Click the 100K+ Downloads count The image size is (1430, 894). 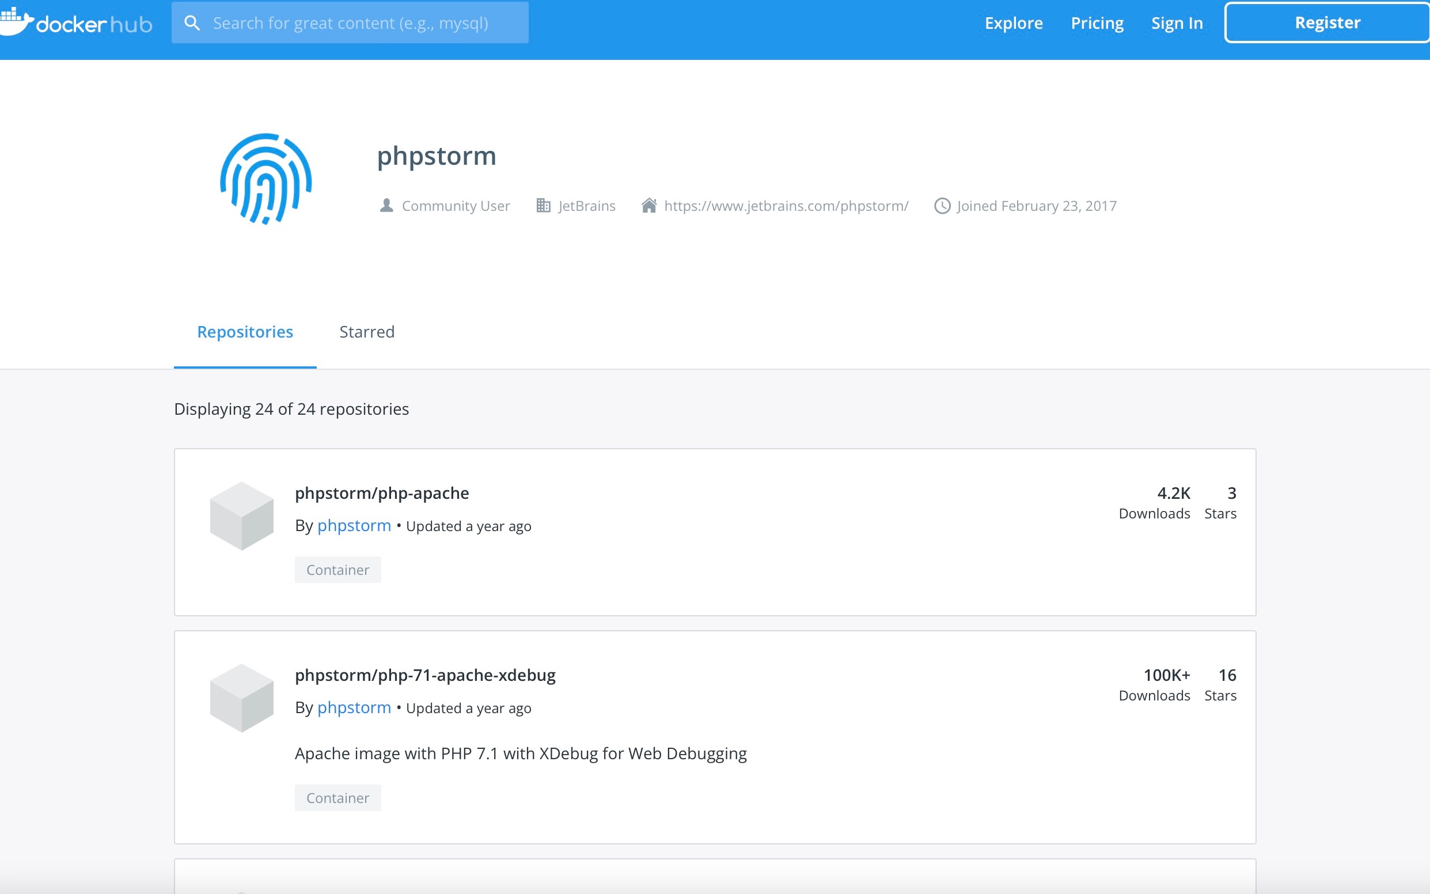pos(1154,685)
